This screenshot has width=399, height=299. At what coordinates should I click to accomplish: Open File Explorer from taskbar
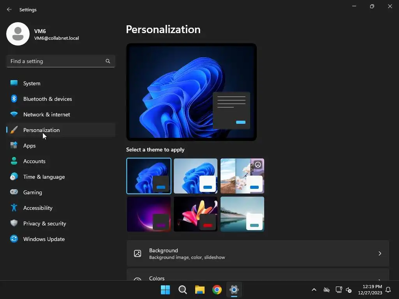(200, 290)
